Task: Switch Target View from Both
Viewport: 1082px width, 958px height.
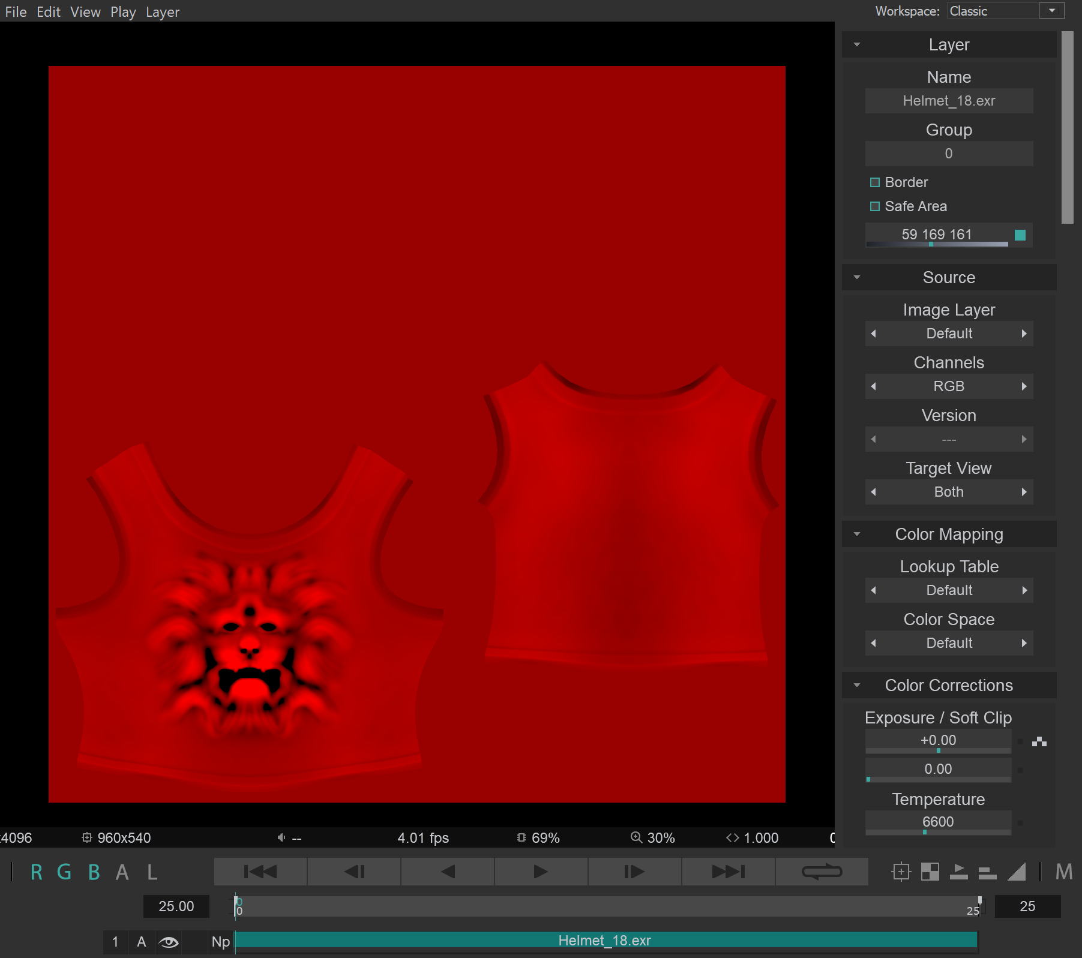Action: tap(1024, 492)
